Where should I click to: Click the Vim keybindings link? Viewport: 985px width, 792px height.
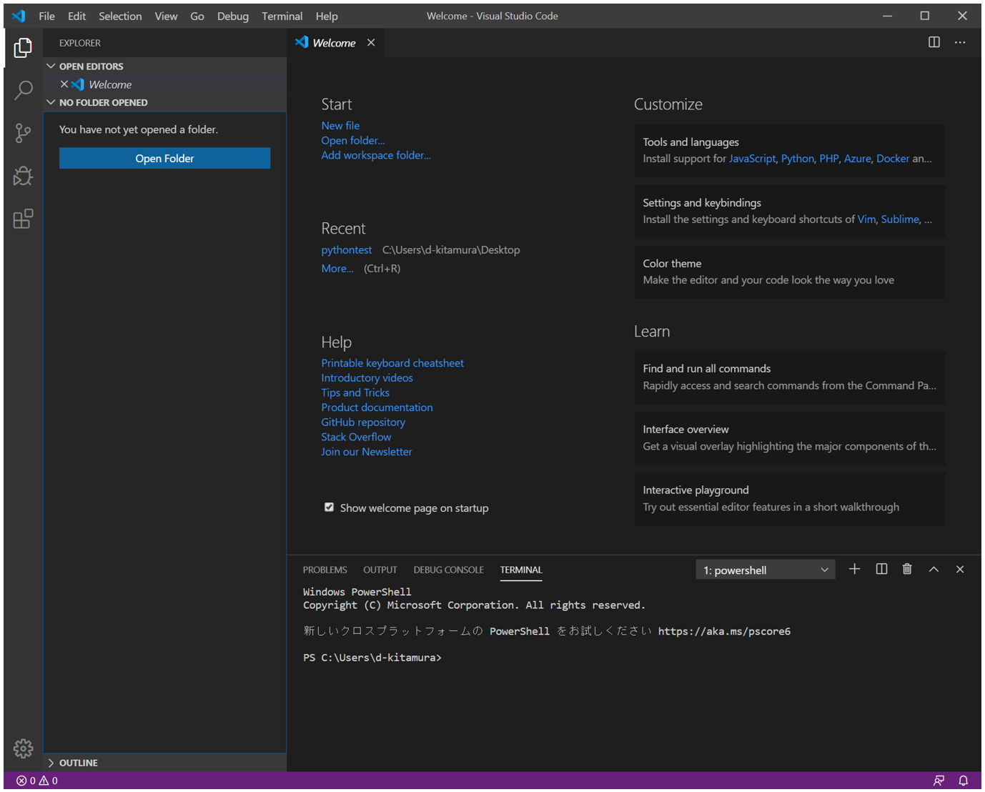click(866, 219)
